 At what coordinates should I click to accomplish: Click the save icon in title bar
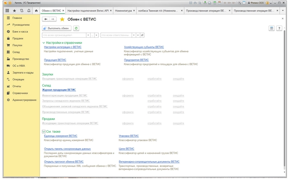[x=191, y=3]
